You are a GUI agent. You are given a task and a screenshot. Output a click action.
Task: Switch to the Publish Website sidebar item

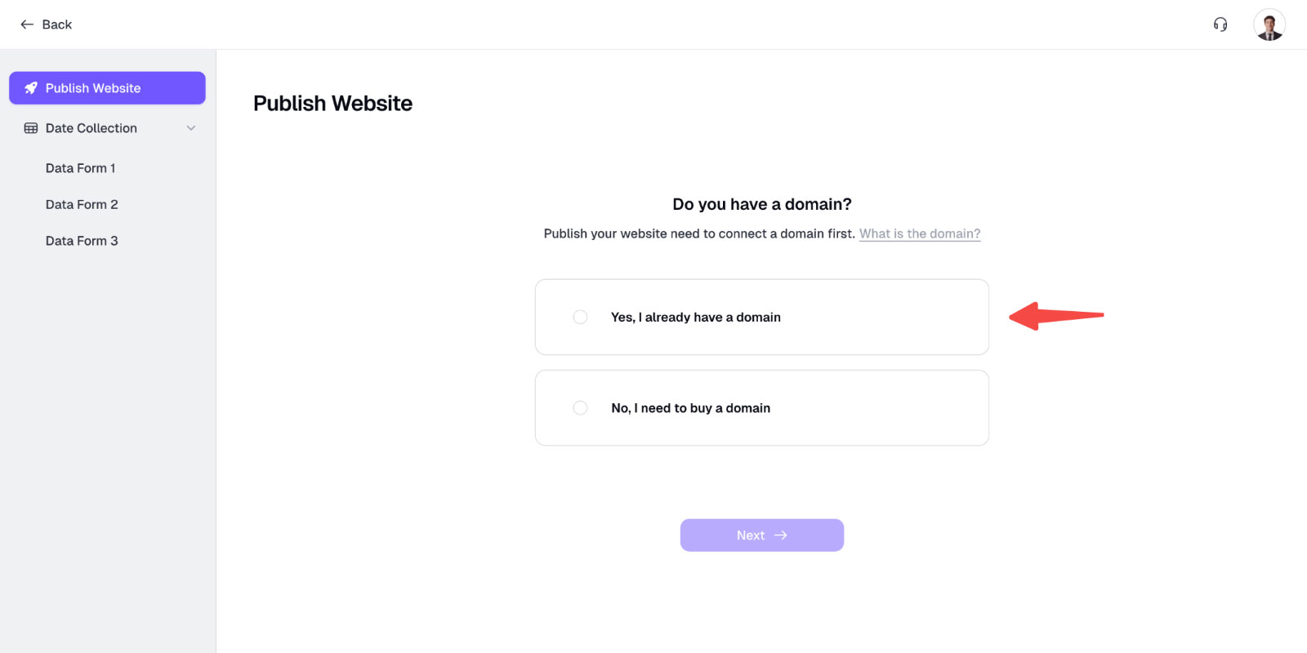tap(93, 88)
